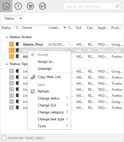Viewport: 124px width, 142px height.
Task: Click the Change category submenu arrow
Action: tap(67, 112)
